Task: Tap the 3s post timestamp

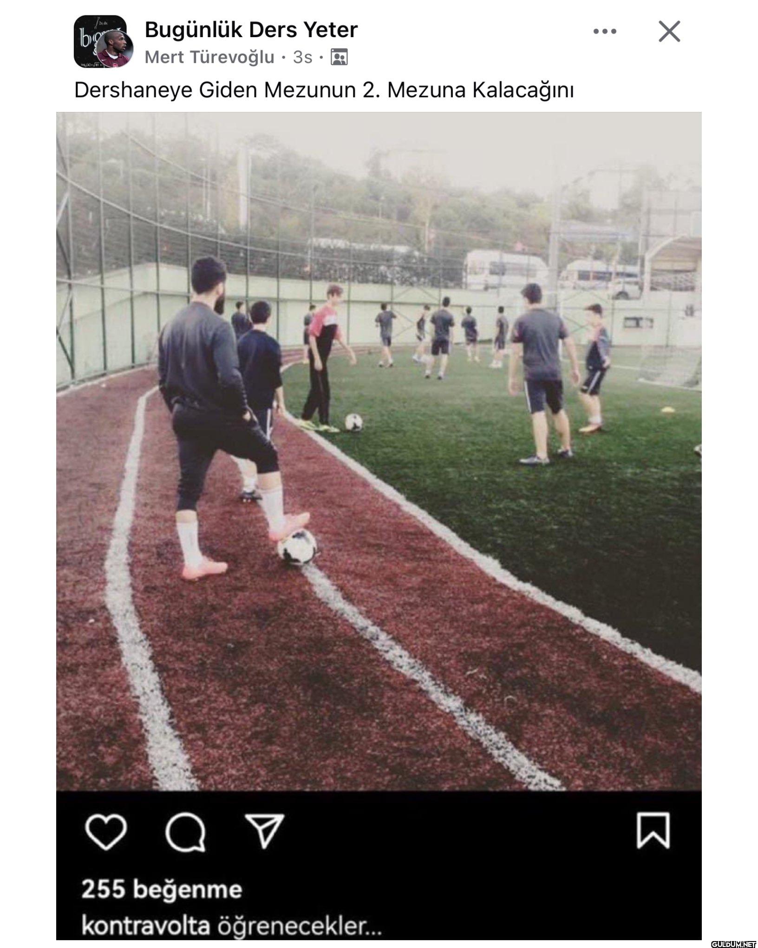Action: [302, 57]
